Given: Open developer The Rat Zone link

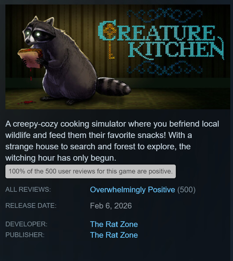Looking at the screenshot, I should pos(114,224).
